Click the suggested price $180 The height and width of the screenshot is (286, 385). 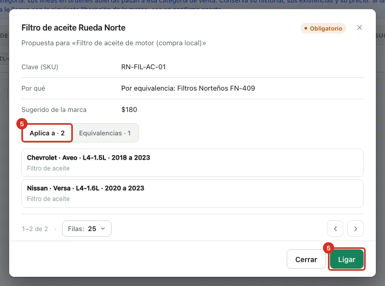129,109
